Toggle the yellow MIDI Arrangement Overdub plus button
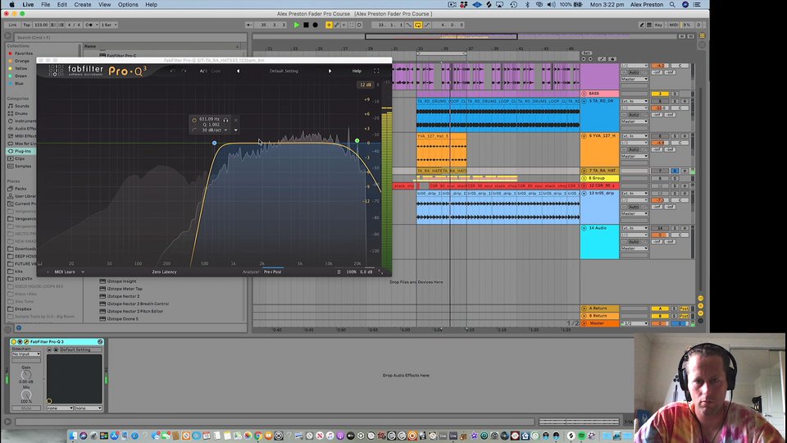787x443 pixels. coord(329,25)
